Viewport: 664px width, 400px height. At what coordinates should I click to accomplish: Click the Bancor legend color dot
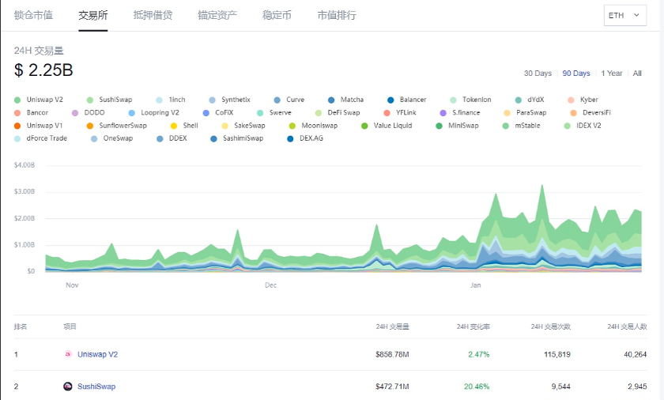(17, 113)
